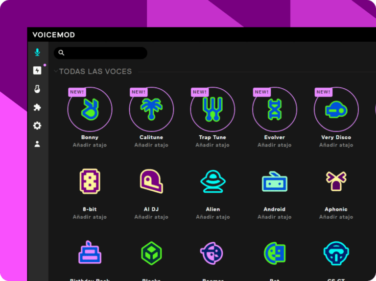Choose the Calitune palm tree voice

[151, 109]
